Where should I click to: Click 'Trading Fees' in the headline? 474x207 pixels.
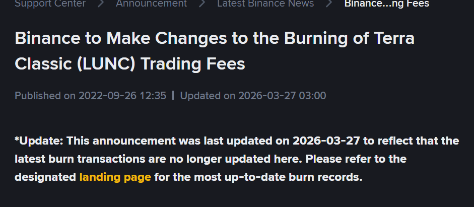pos(193,64)
